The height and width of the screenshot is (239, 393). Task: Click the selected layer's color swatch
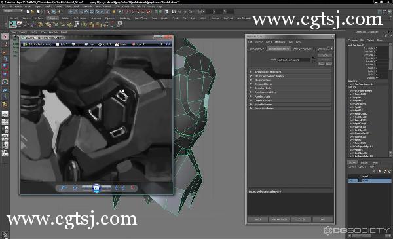click(360, 181)
